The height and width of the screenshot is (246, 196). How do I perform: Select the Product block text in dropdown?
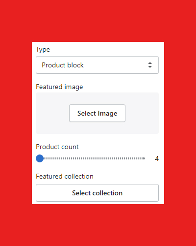click(63, 65)
